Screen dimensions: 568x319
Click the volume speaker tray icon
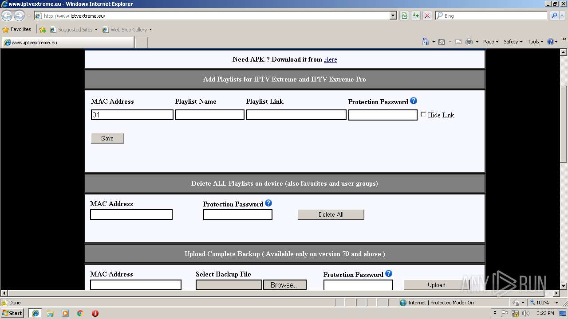point(526,313)
